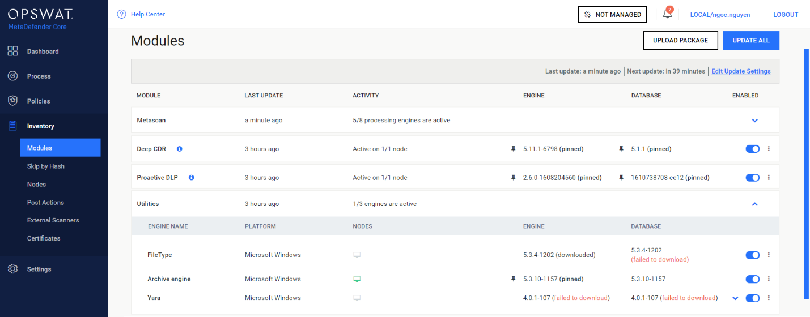
Task: Select External Scanners in the sidebar
Action: [53, 220]
